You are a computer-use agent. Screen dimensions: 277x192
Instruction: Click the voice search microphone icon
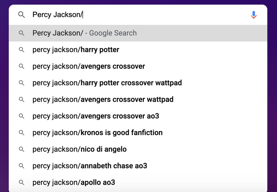[254, 15]
